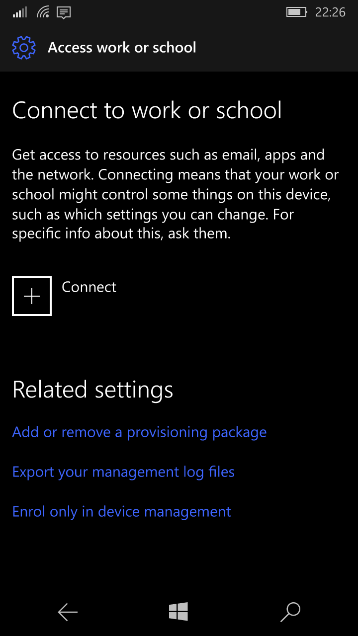Go back using the back arrow

coord(68,612)
